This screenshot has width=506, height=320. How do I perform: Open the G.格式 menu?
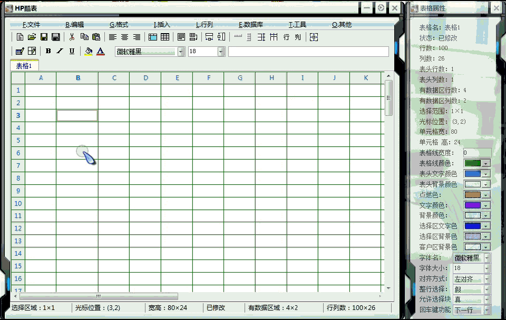coord(119,25)
